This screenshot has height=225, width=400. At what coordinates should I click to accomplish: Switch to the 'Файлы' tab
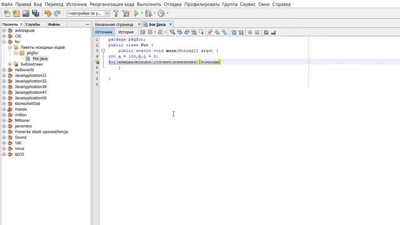click(x=54, y=24)
